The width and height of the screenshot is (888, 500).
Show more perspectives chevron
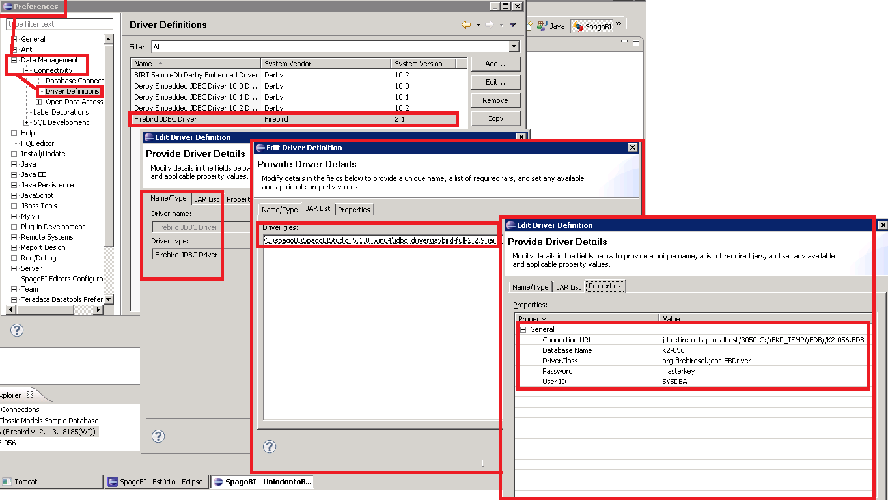point(618,24)
